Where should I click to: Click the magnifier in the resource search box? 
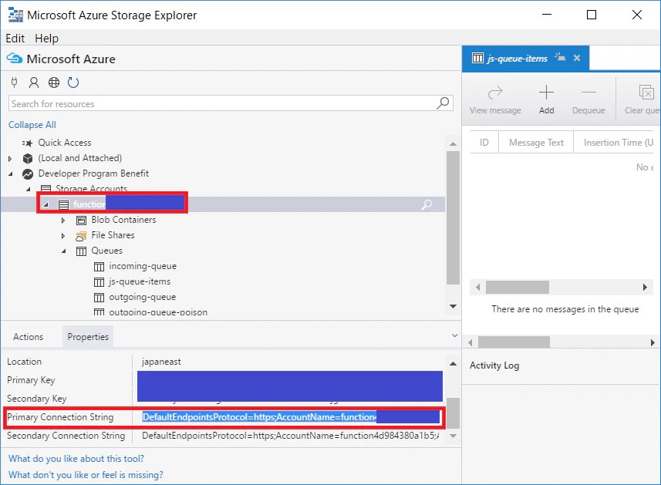pos(443,103)
